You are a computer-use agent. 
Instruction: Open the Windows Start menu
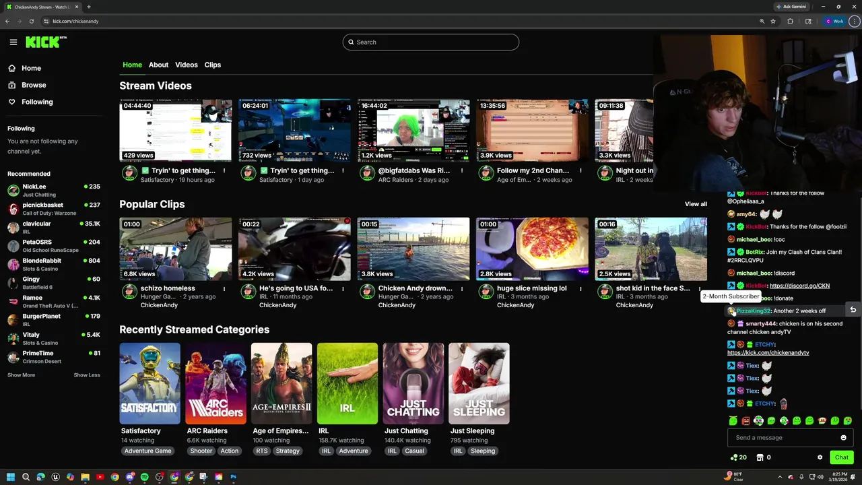[11, 477]
